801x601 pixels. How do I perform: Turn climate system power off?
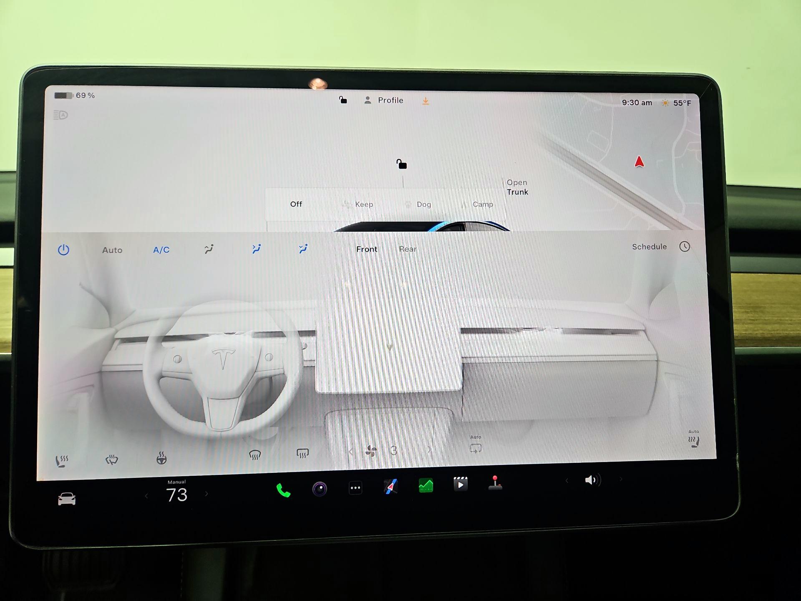pos(64,249)
